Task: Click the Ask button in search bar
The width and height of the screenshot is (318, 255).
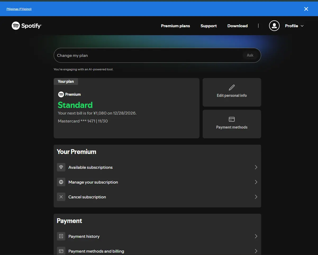Action: (x=250, y=55)
